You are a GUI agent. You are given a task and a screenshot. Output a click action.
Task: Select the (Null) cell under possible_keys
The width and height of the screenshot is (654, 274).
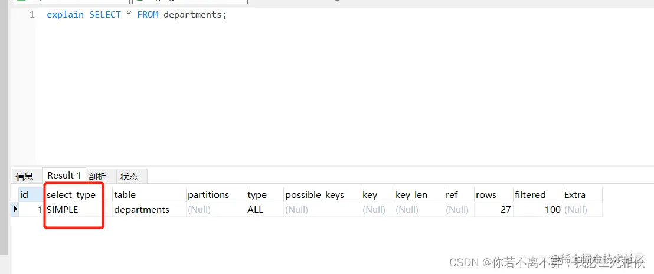pos(322,209)
